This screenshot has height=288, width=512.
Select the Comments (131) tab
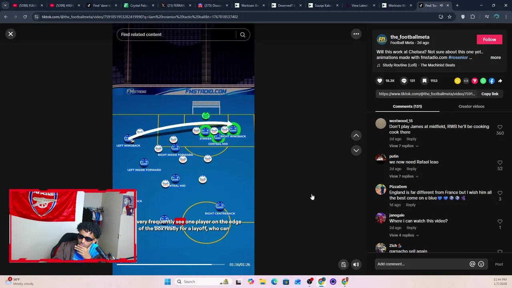(x=407, y=106)
